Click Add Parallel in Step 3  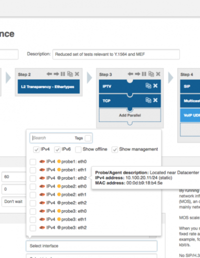(x=130, y=115)
